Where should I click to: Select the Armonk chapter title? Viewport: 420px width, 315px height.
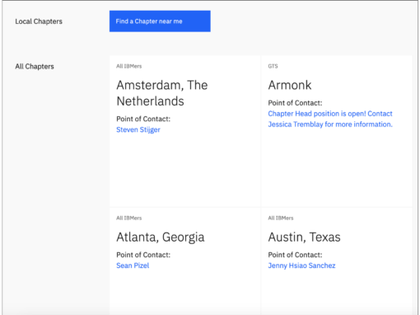pyautogui.click(x=290, y=85)
